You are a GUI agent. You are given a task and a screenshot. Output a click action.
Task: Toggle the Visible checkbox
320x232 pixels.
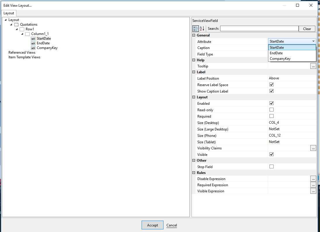tap(272, 154)
